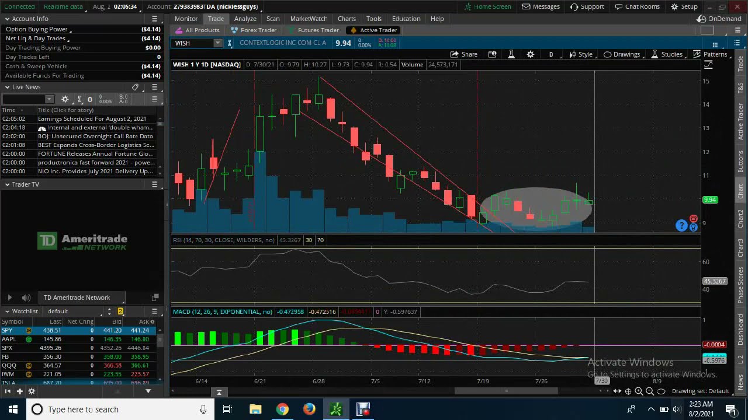Change the D timeframe button
The image size is (748, 420).
pos(551,54)
